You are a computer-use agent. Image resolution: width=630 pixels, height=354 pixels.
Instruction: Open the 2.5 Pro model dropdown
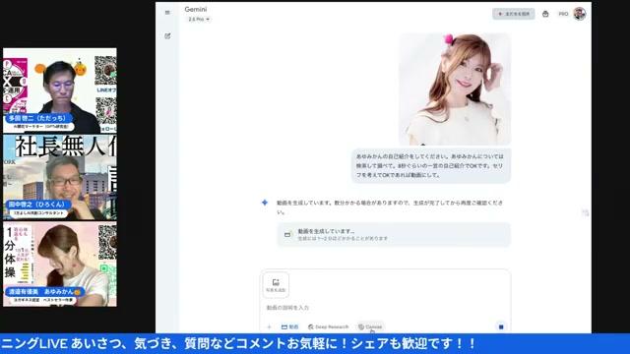pyautogui.click(x=199, y=19)
